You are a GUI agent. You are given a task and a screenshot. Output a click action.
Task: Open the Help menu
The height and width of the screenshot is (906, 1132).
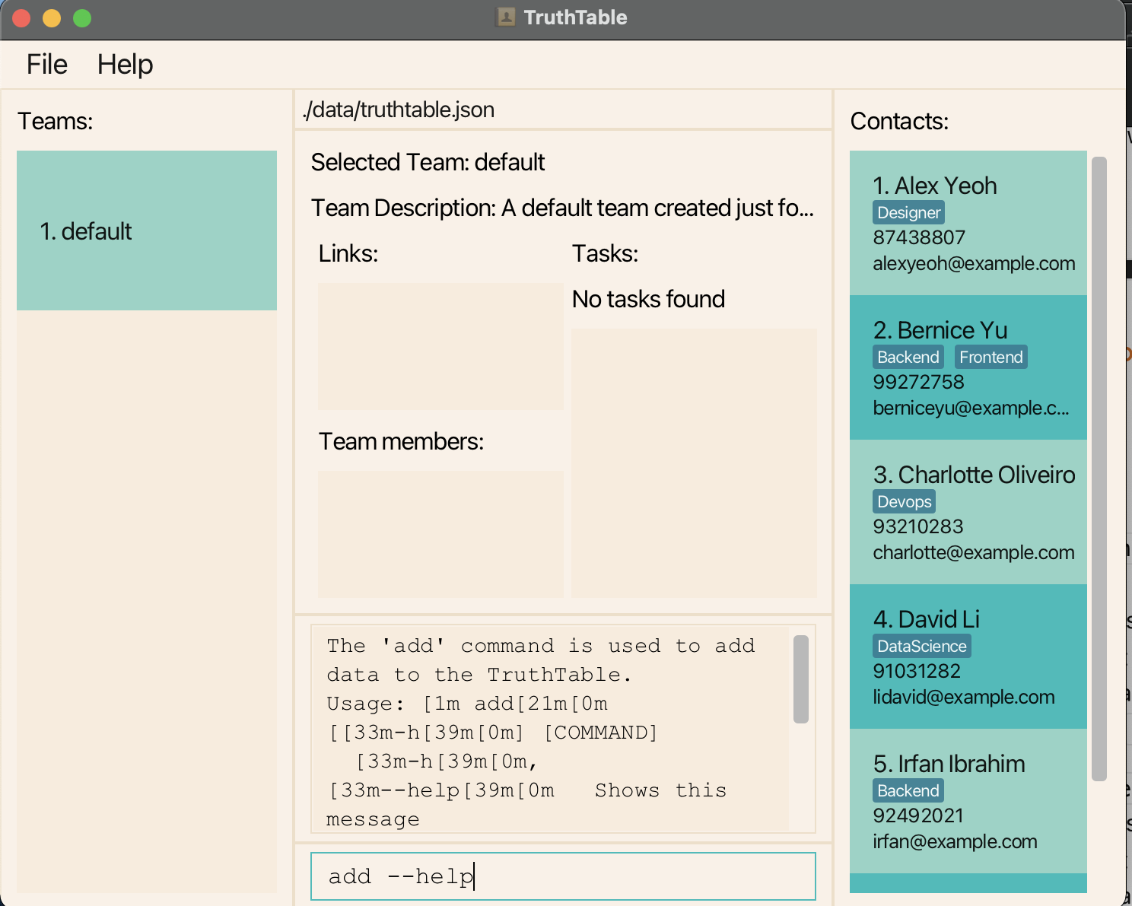125,65
